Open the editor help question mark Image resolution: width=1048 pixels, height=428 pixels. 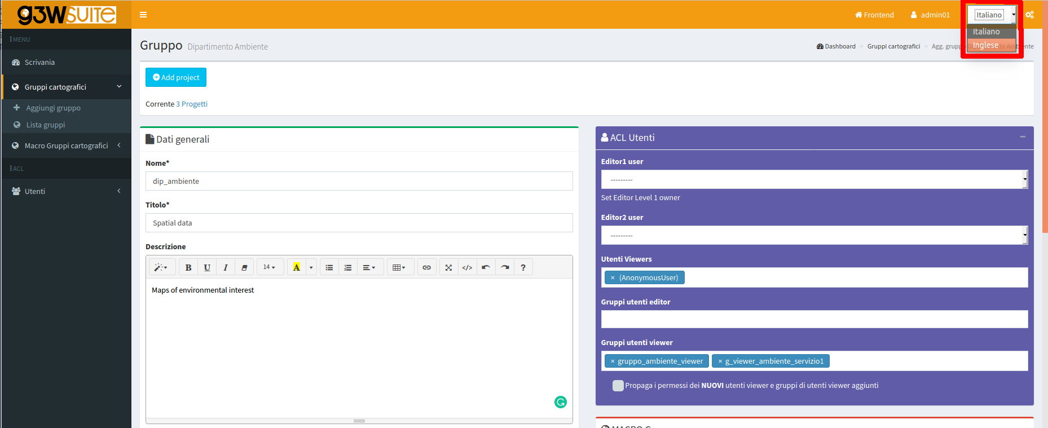point(523,267)
